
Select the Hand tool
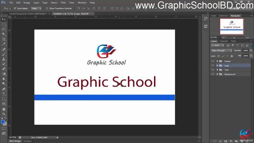pyautogui.click(x=4, y=109)
